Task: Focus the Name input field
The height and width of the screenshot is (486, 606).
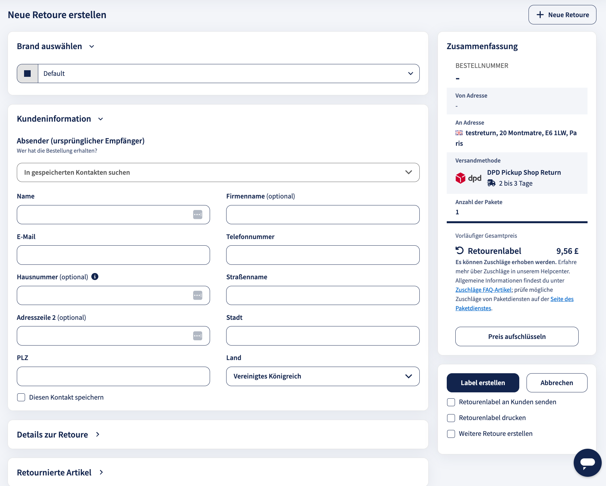Action: (113, 215)
